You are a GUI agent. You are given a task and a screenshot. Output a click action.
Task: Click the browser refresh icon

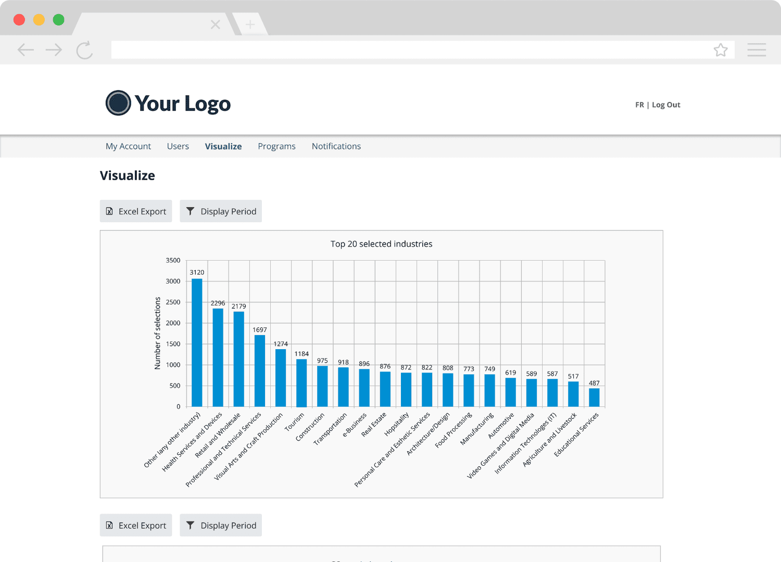[84, 49]
